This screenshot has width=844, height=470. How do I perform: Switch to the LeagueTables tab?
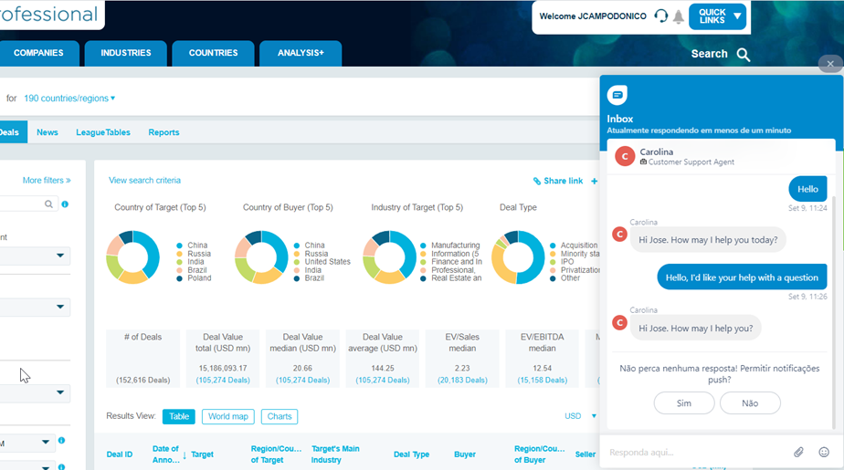(x=103, y=132)
